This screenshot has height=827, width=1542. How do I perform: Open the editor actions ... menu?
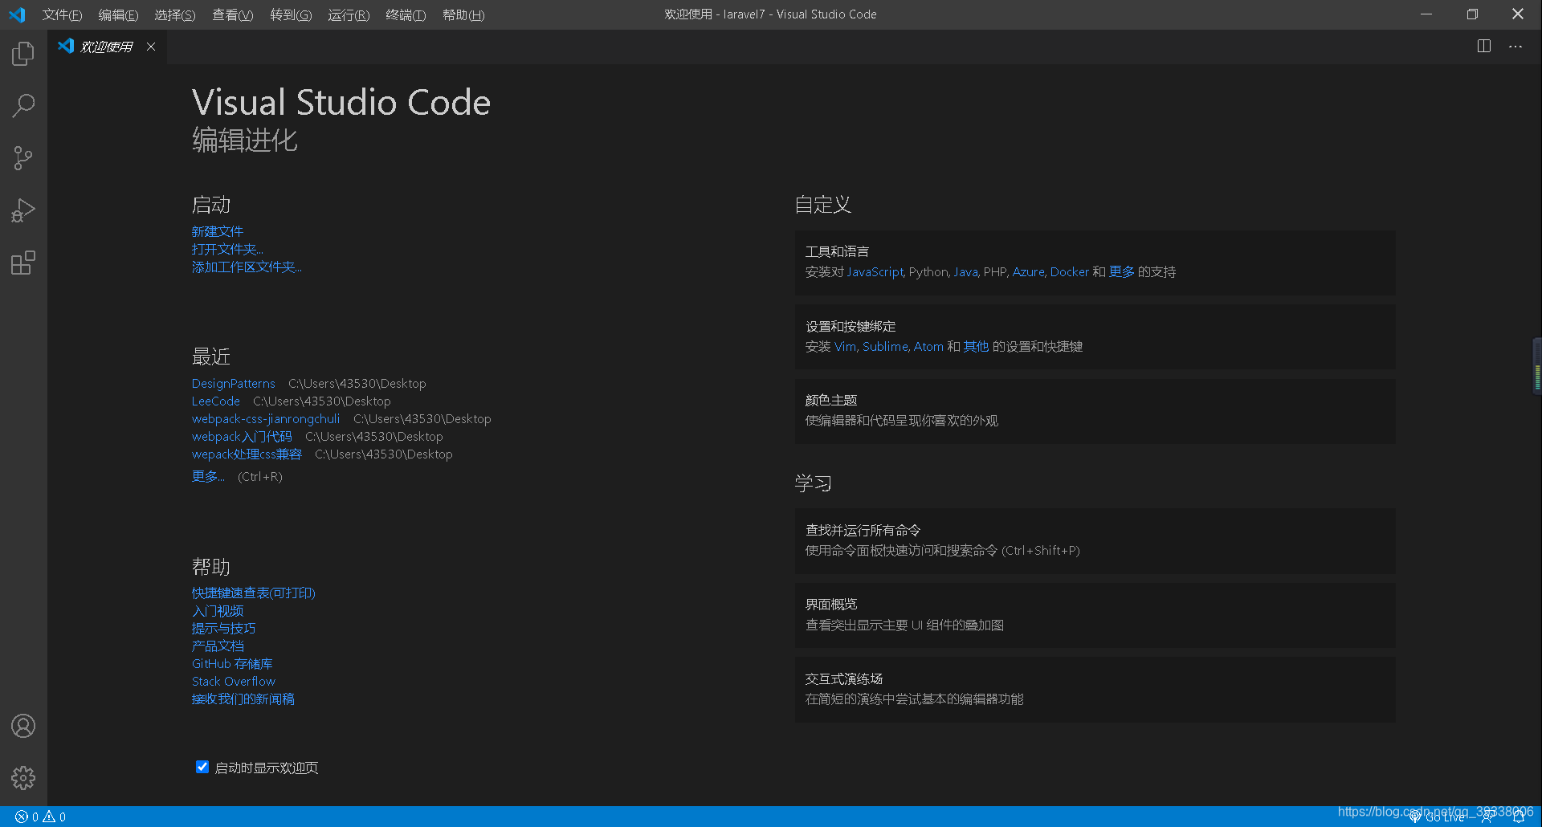pyautogui.click(x=1515, y=46)
